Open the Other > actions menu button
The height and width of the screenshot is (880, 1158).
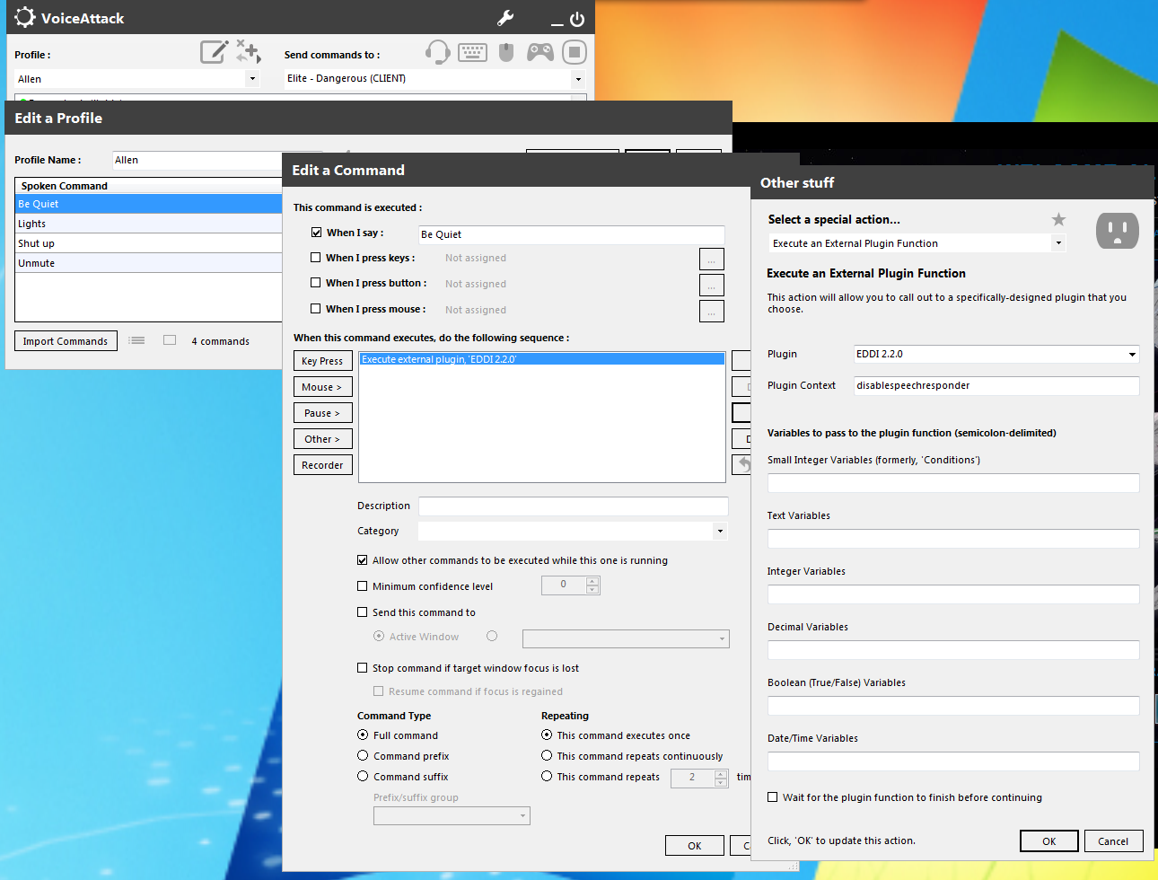tap(322, 439)
